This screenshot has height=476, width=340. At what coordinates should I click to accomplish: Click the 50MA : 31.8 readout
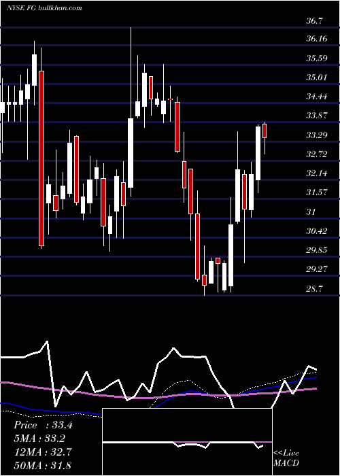43,465
